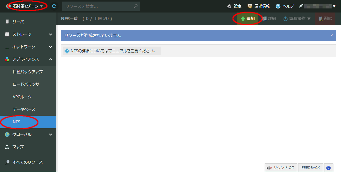Image resolution: width=341 pixels, height=172 pixels.
Task: Click the blue info icon at bottom right
Action: pos(328,168)
